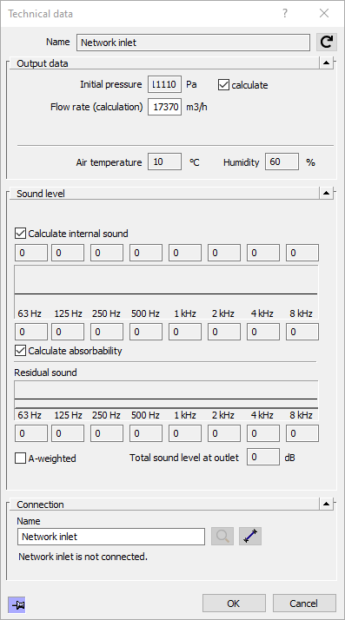
Task: Click the magnifier search icon in Connection
Action: (x=222, y=536)
